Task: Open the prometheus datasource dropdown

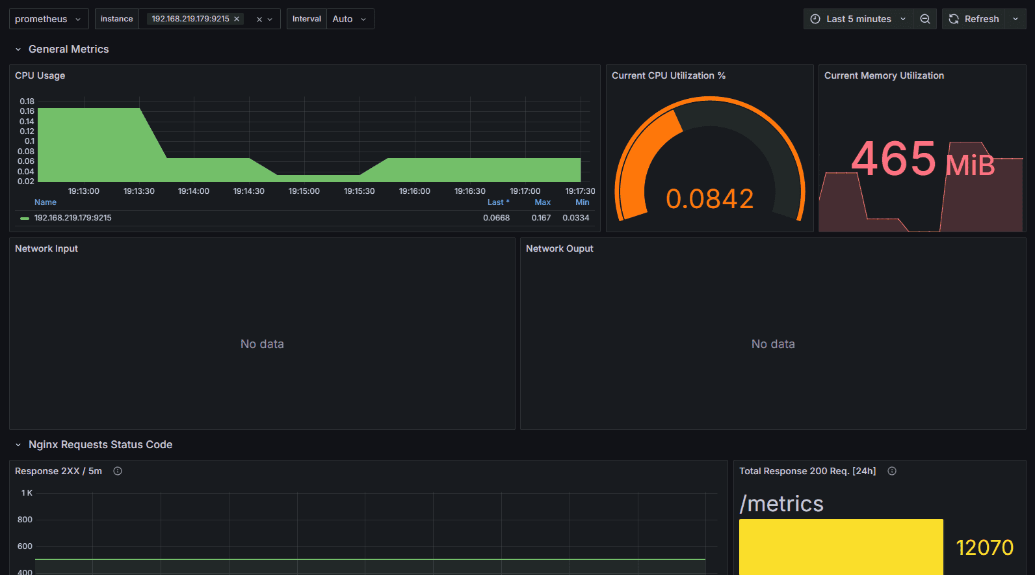Action: (x=49, y=19)
